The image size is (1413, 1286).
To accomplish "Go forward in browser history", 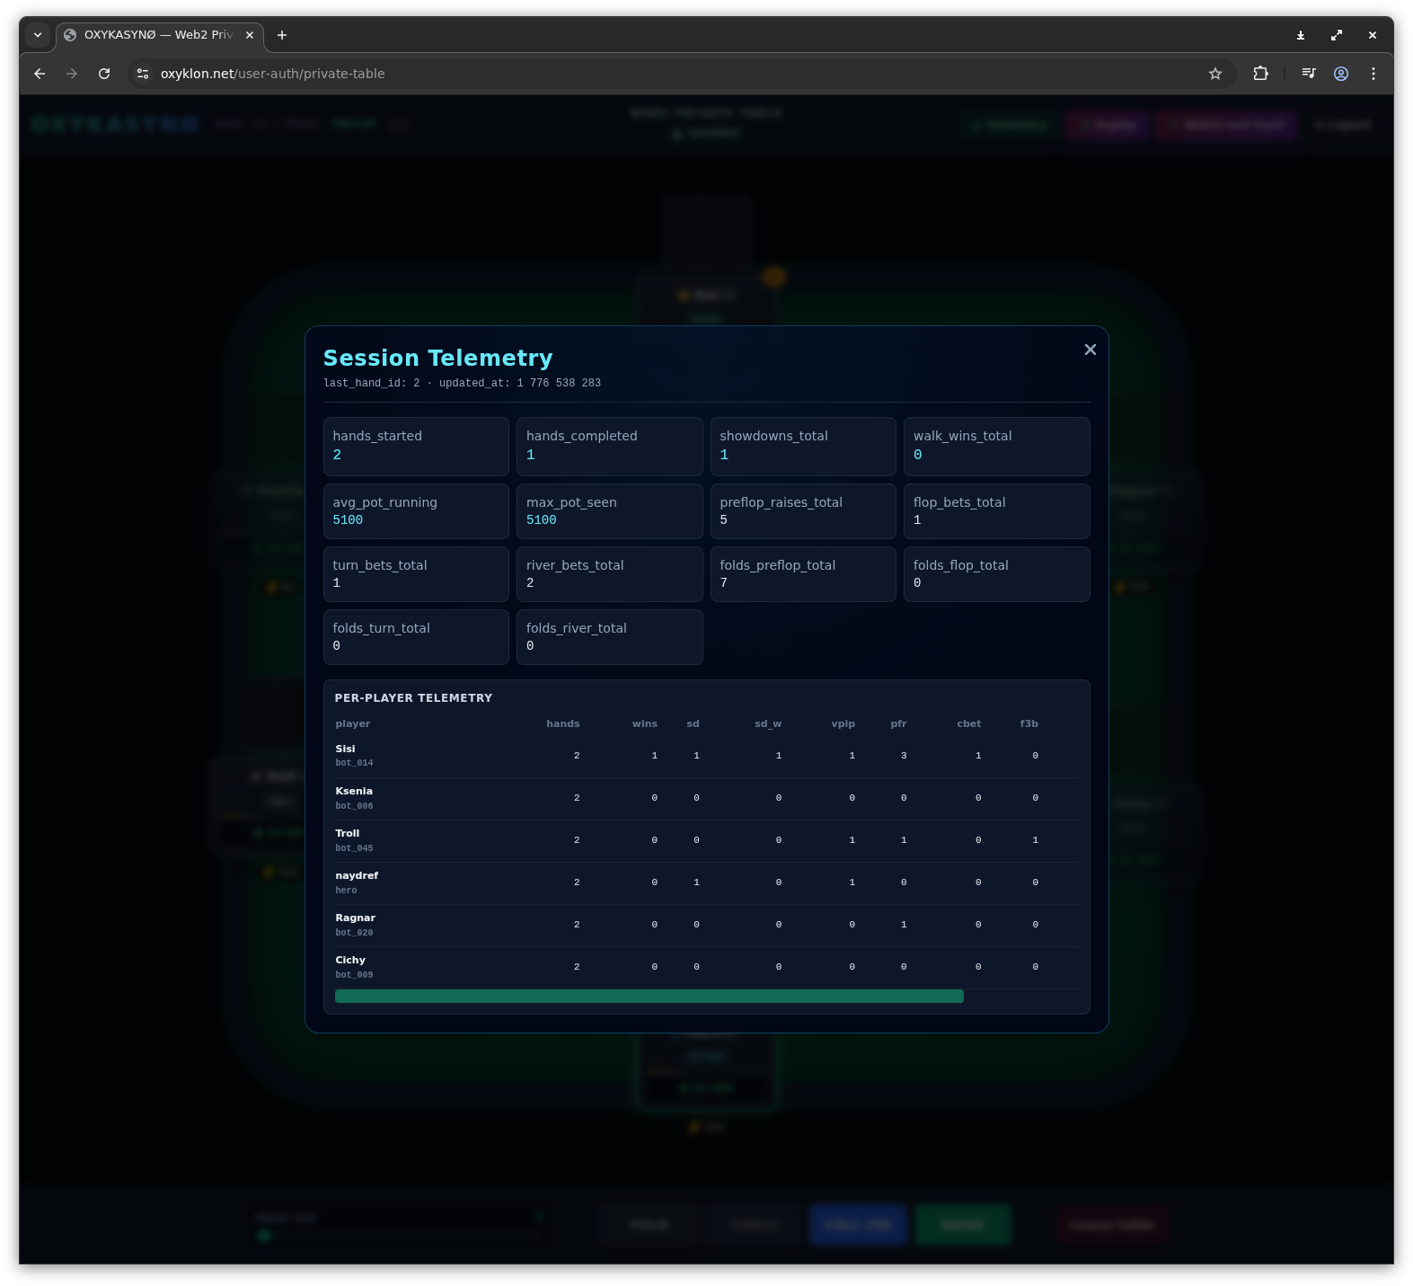I will 72,74.
